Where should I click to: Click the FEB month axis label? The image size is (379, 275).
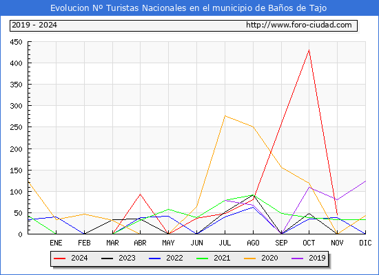coord(84,243)
